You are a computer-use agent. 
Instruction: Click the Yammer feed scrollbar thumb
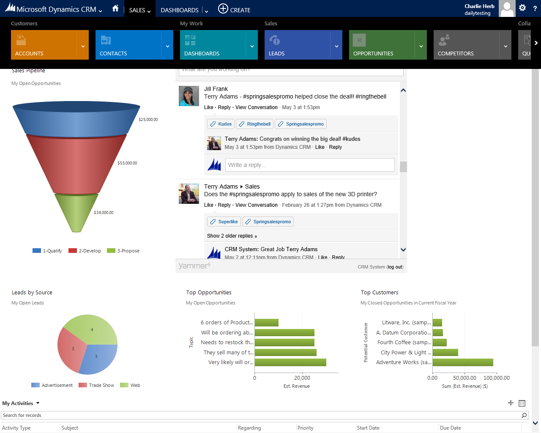click(x=403, y=167)
